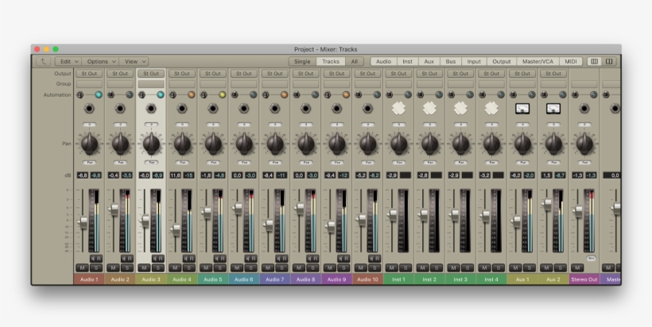Toggle input monitoring speaker on Audio 10

tap(372, 259)
